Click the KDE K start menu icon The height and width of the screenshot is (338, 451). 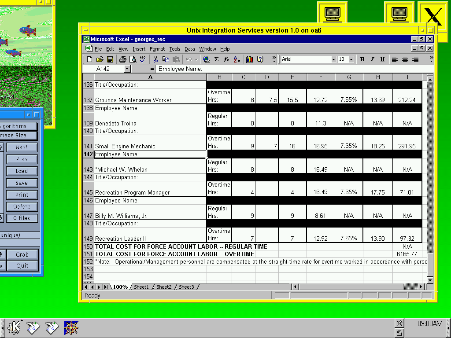(x=15, y=327)
